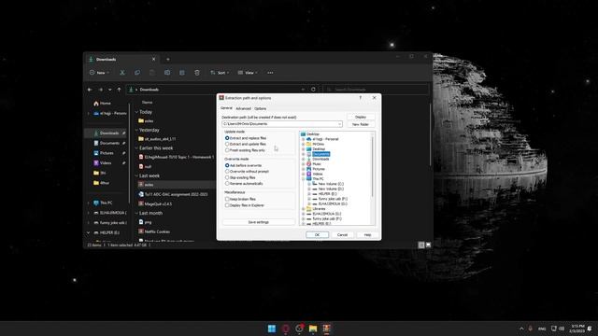Click the Save settings button
Screen dimensions: 598x336
259,222
